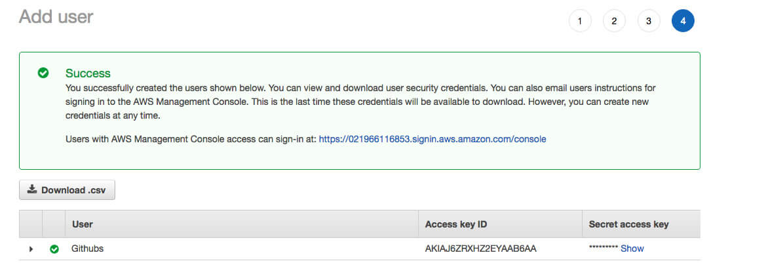
Task: Select the Githubs user name
Action: pyautogui.click(x=87, y=248)
